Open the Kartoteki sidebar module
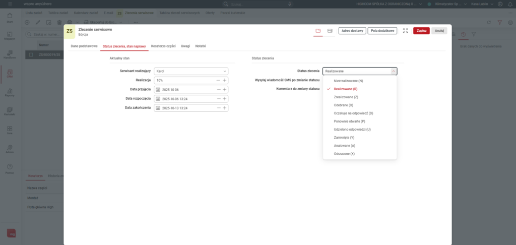Screen dimensions: 516x245 10,111
